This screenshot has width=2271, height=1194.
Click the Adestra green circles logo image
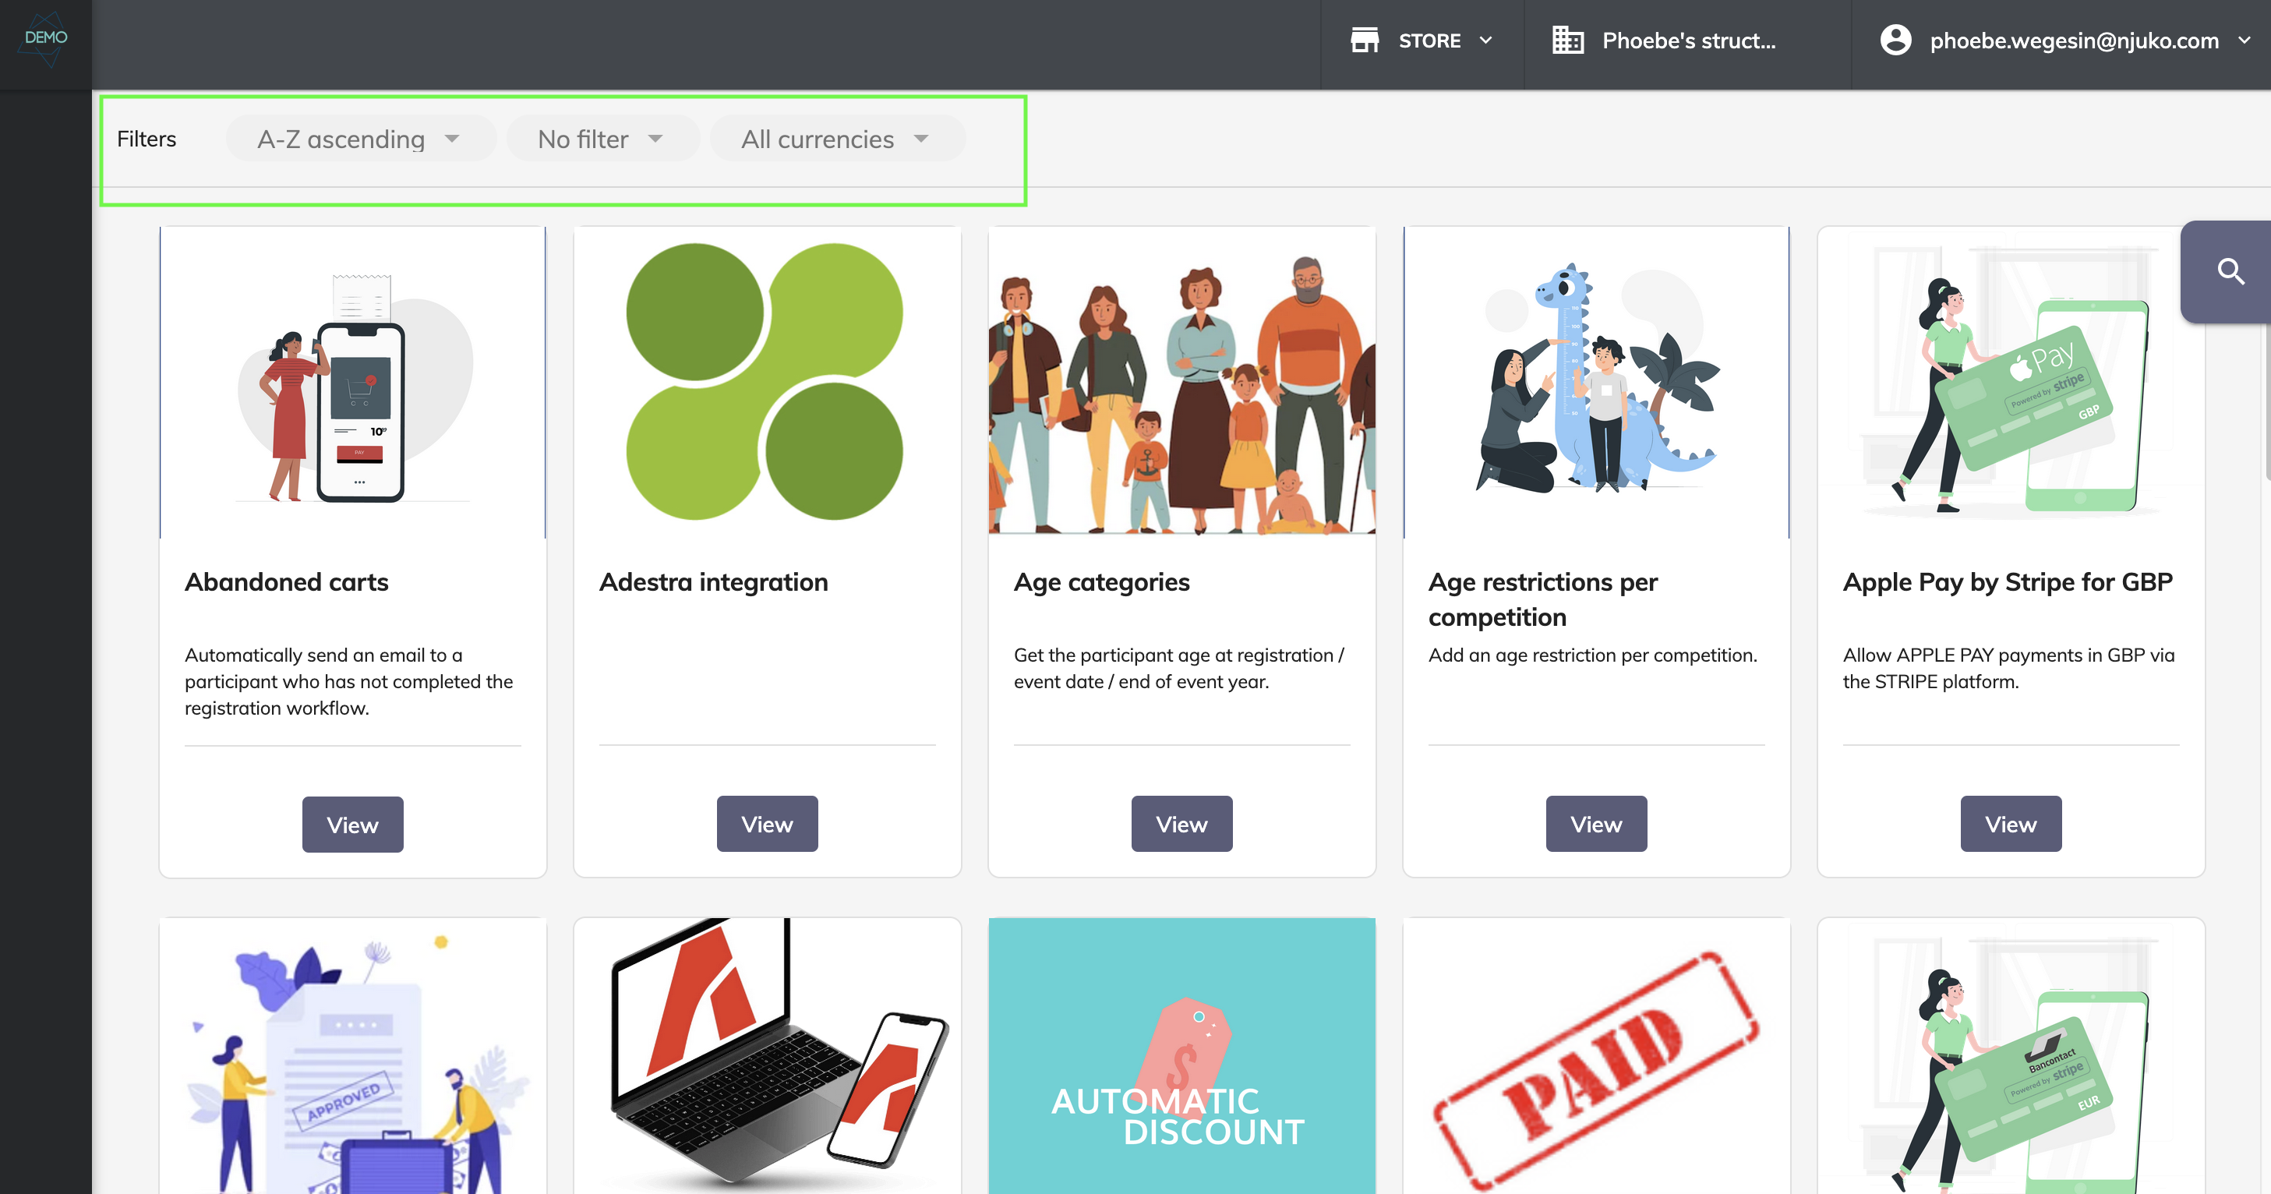(x=765, y=382)
